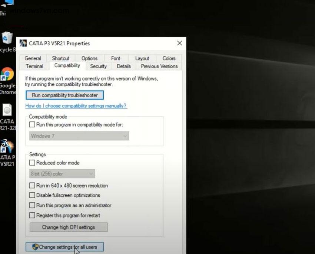Click Run compatibility troubleshooter button
This screenshot has height=254, width=315.
pyautogui.click(x=64, y=95)
